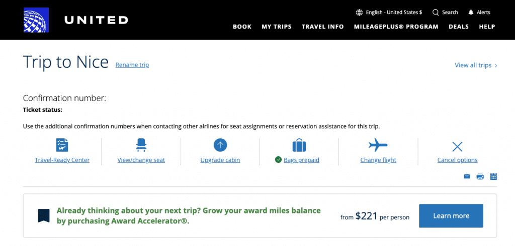This screenshot has height=246, width=515.
Task: Choose the airplane icon for Change flight
Action: 378,145
